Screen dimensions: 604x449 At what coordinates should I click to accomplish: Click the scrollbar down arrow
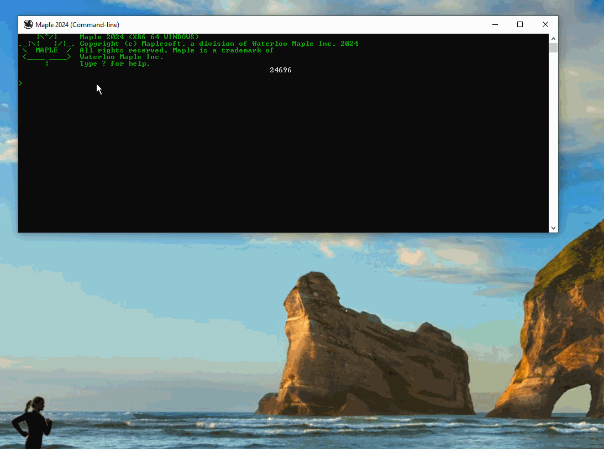(x=553, y=228)
